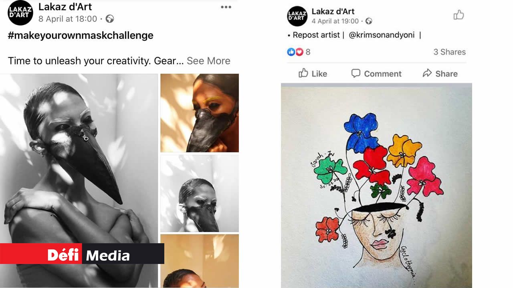The image size is (513, 288).
Task: Click the 4 April at 19:00 timestamp
Action: point(335,21)
